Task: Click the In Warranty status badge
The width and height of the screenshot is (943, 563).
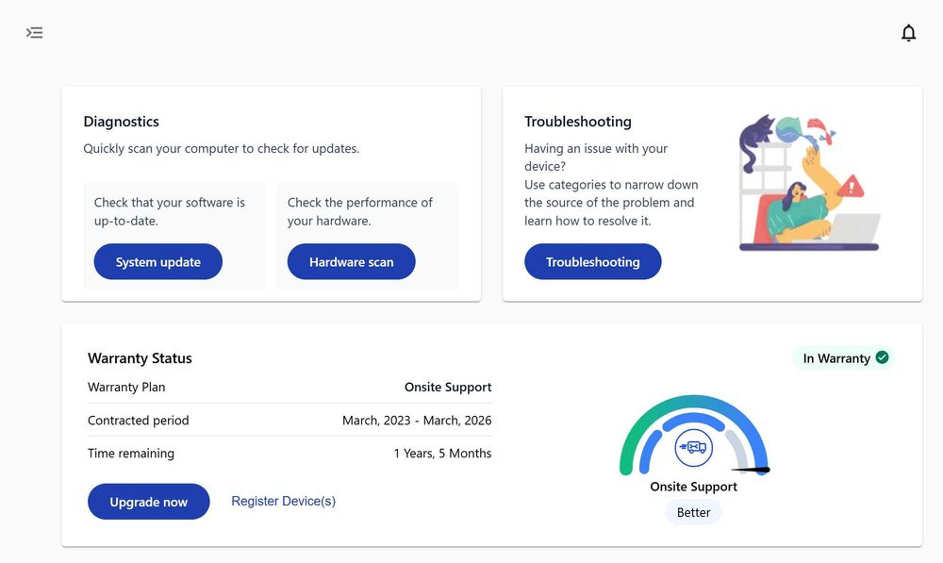Action: click(x=835, y=358)
